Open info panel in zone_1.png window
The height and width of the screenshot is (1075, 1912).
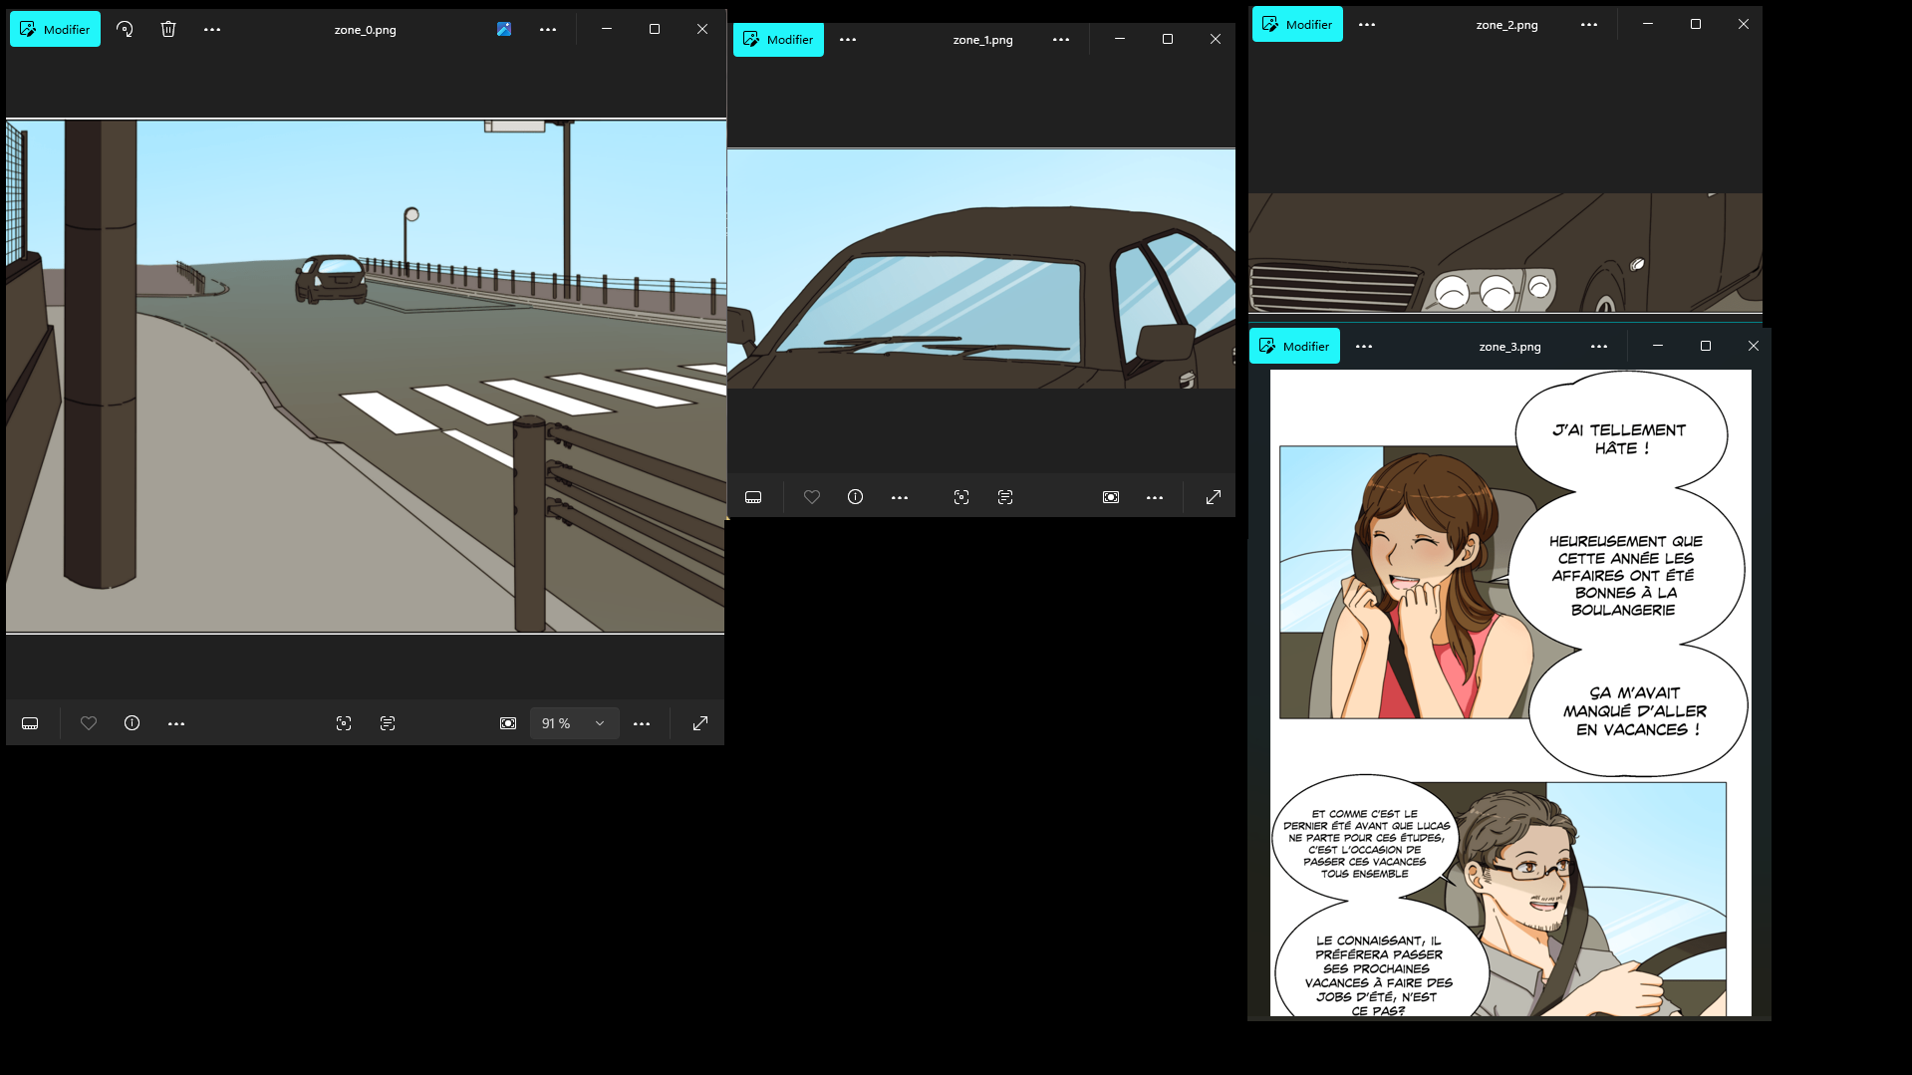coord(855,497)
